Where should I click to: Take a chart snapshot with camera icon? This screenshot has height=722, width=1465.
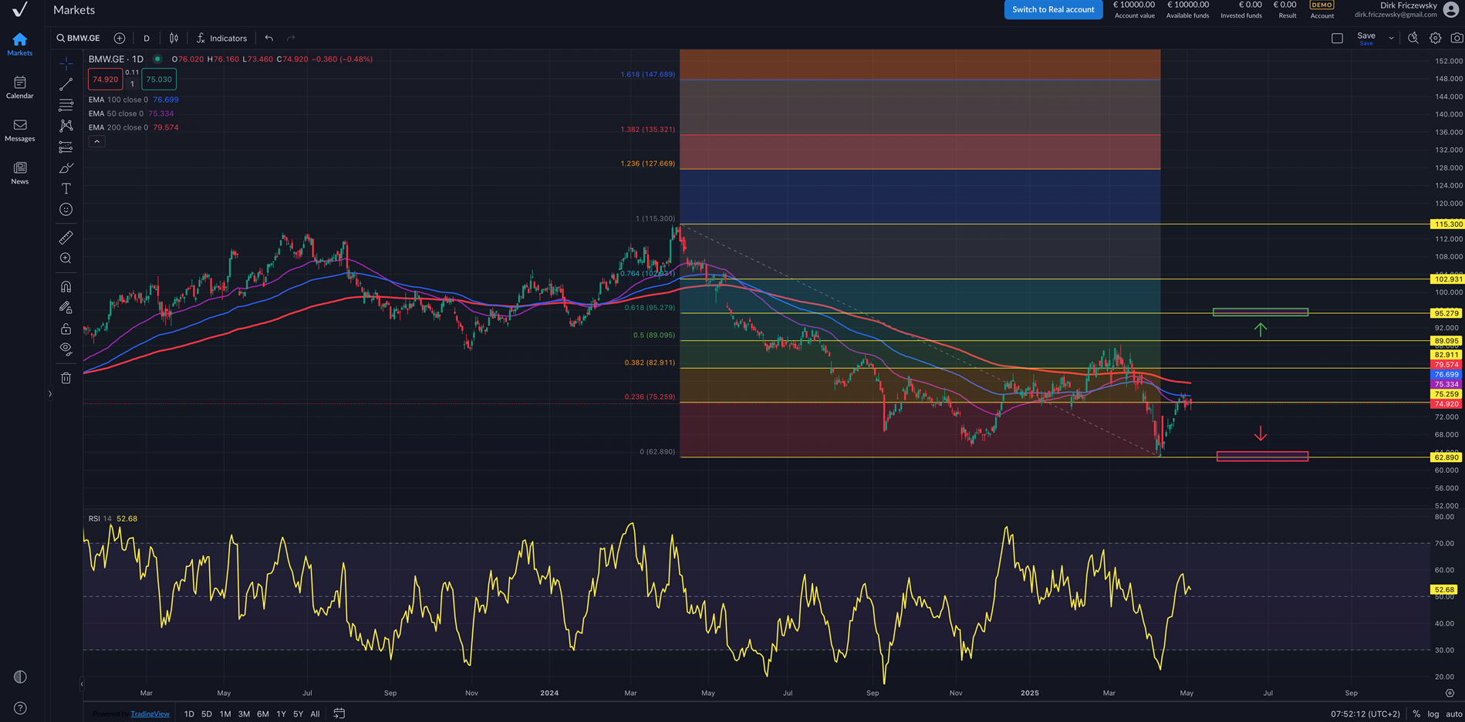coord(1457,38)
